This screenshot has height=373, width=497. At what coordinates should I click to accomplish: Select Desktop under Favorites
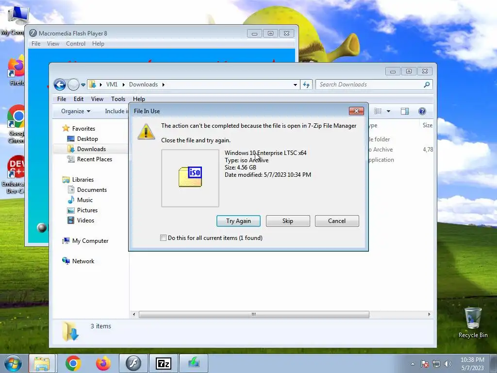click(87, 139)
